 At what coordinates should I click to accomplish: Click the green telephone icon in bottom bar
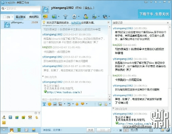19,130
